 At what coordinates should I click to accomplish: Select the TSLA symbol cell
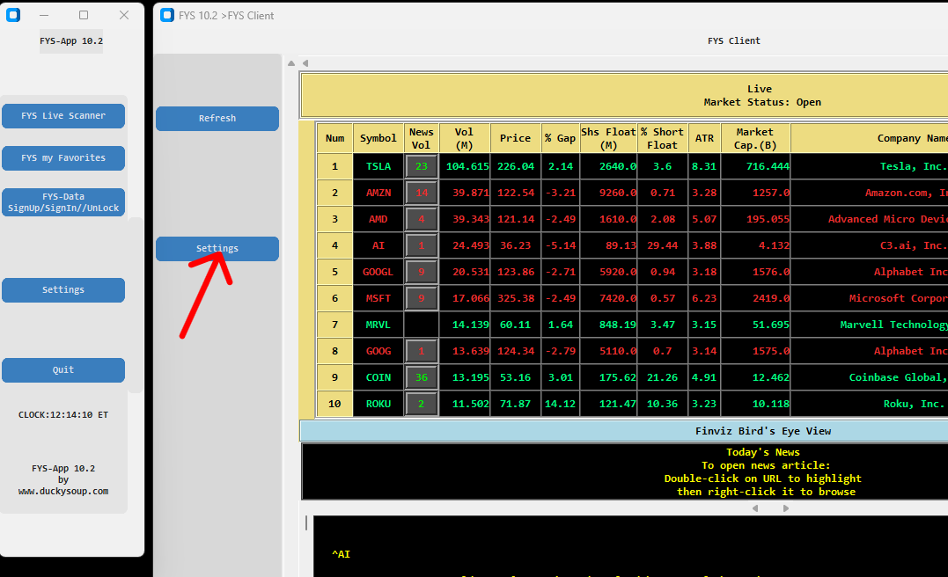(378, 167)
